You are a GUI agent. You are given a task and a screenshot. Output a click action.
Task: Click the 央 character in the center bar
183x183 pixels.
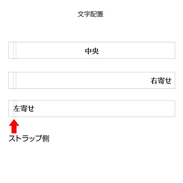click(95, 51)
